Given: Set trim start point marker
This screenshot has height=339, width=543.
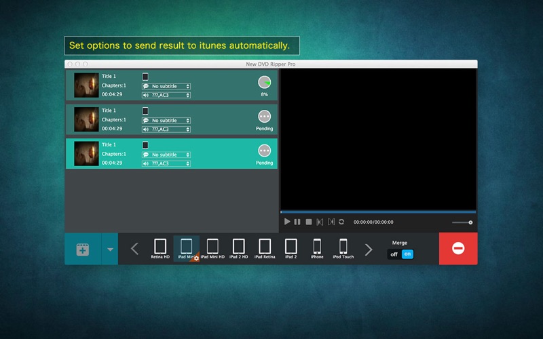Looking at the screenshot, I should click(320, 222).
